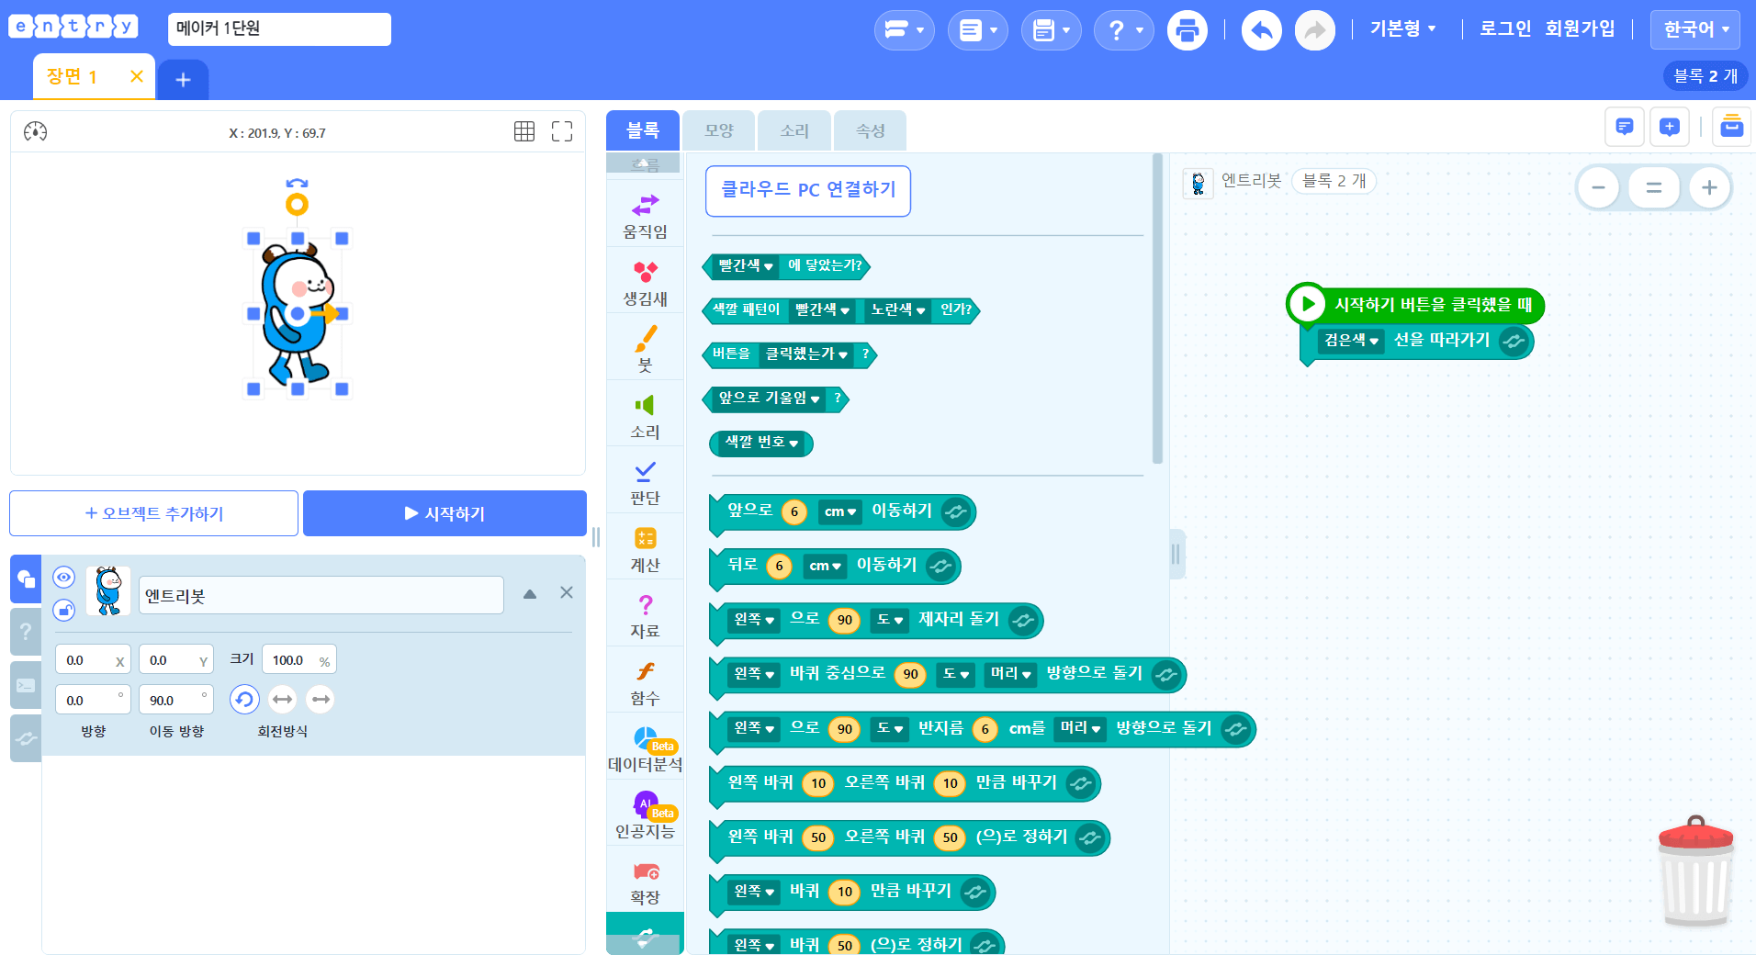Open the 인공지능 beta block category
Image resolution: width=1756 pixels, height=955 pixels.
[x=645, y=815]
